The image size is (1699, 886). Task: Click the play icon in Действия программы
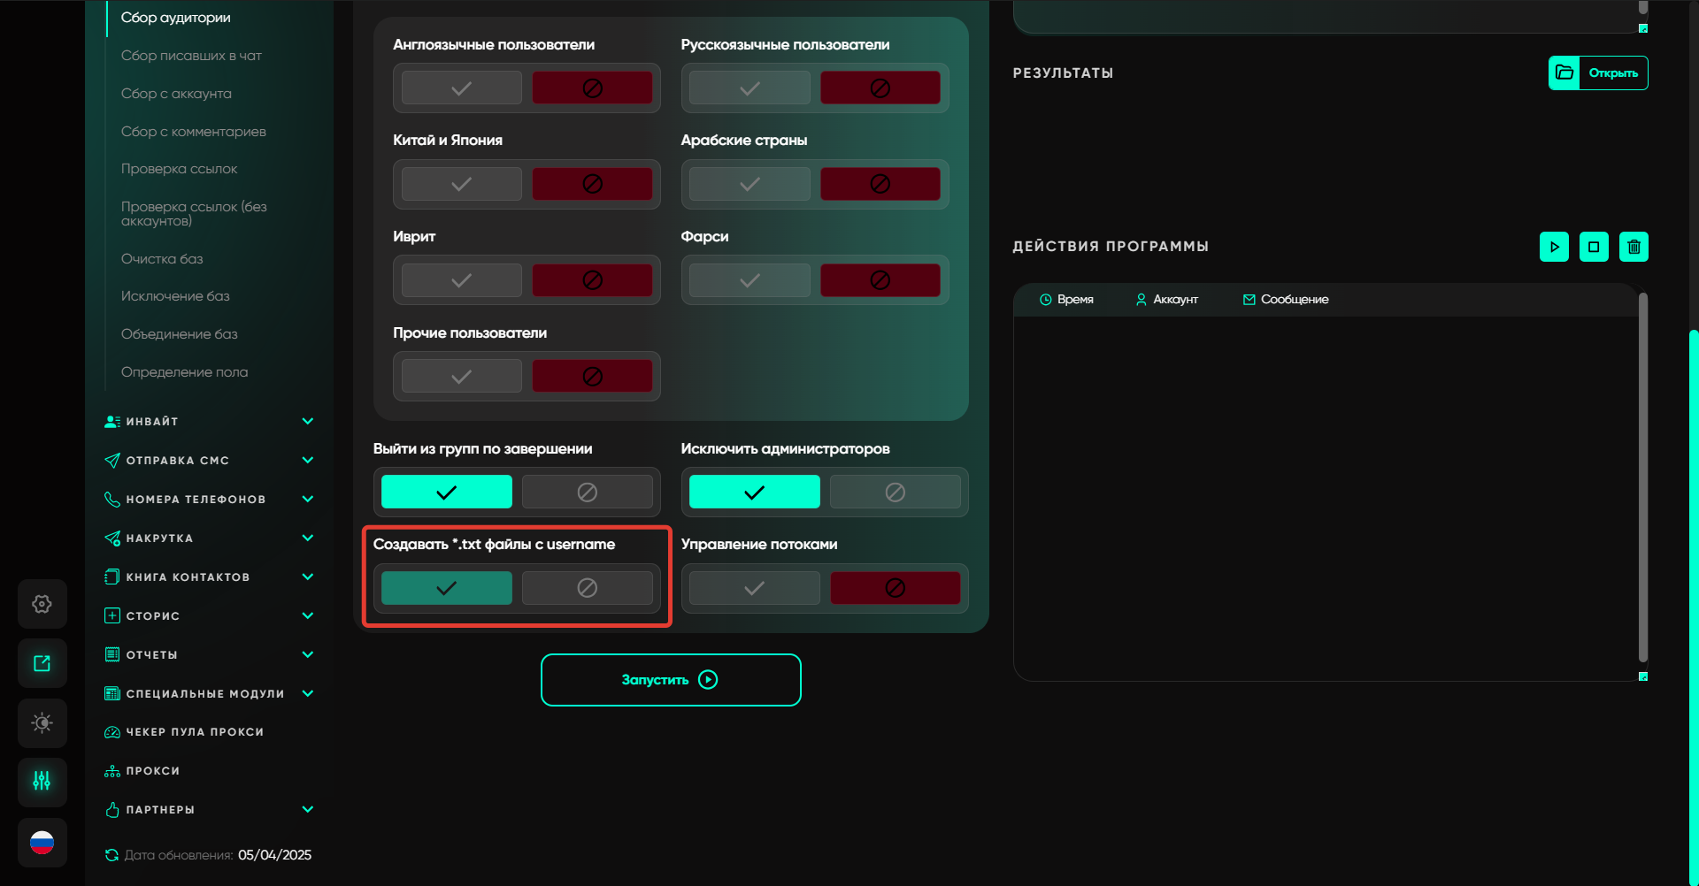pyautogui.click(x=1554, y=247)
